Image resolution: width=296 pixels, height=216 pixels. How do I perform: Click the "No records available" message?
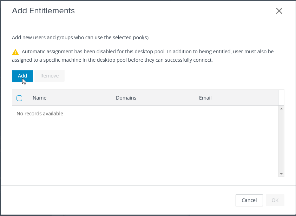(40, 114)
